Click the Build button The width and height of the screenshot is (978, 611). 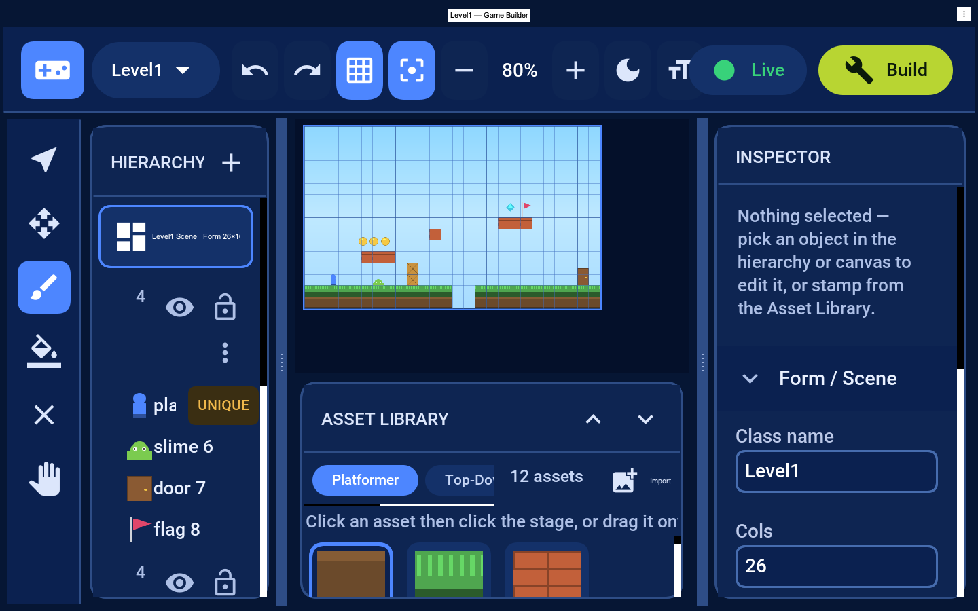pos(886,70)
